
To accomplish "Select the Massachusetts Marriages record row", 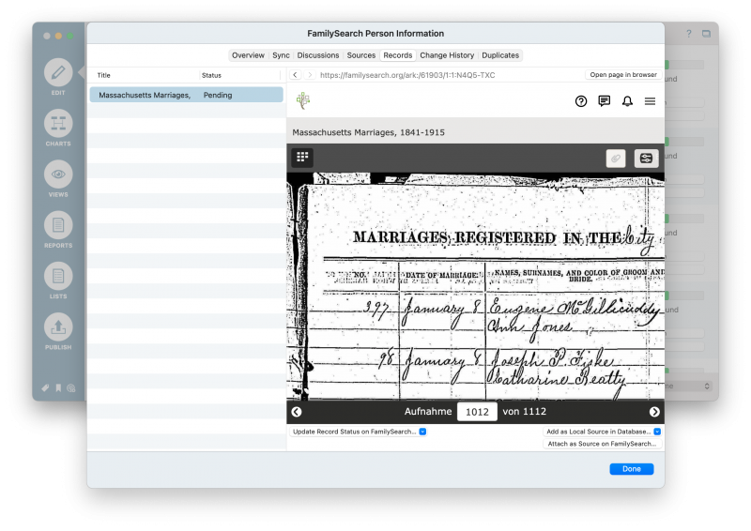I will (186, 95).
